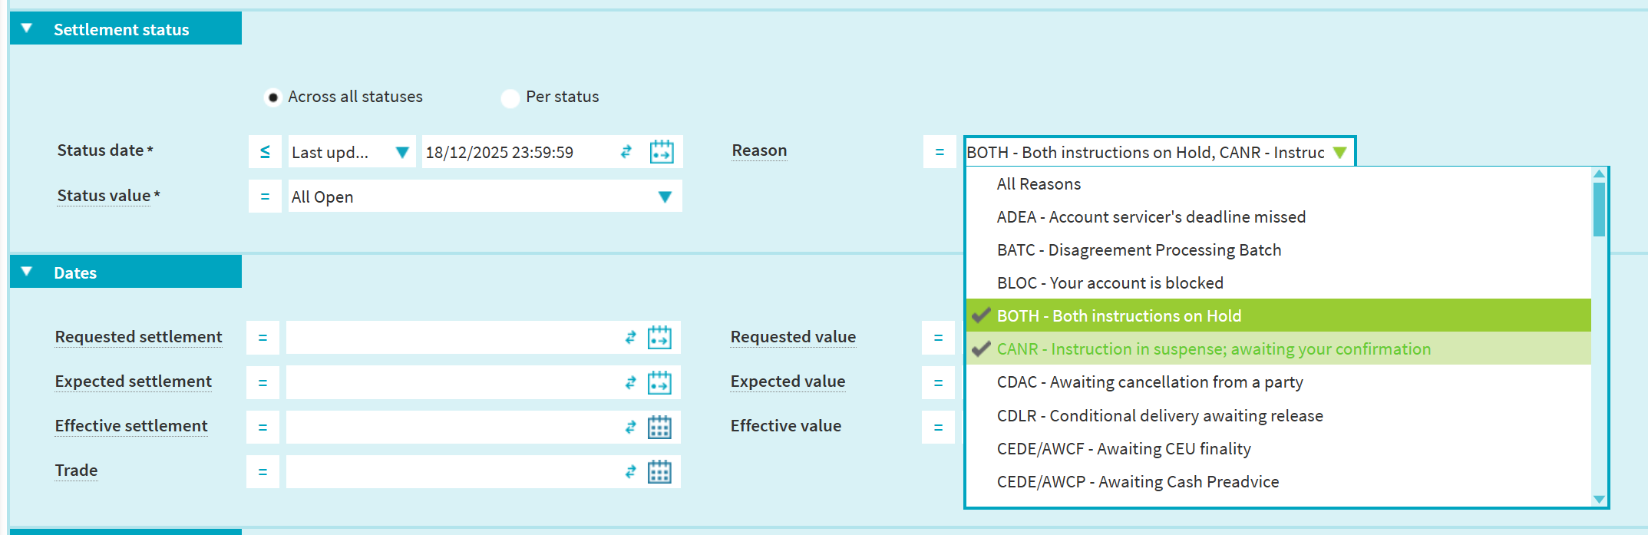1648x535 pixels.
Task: Open the Requested settlement calendar picker
Action: tap(659, 338)
